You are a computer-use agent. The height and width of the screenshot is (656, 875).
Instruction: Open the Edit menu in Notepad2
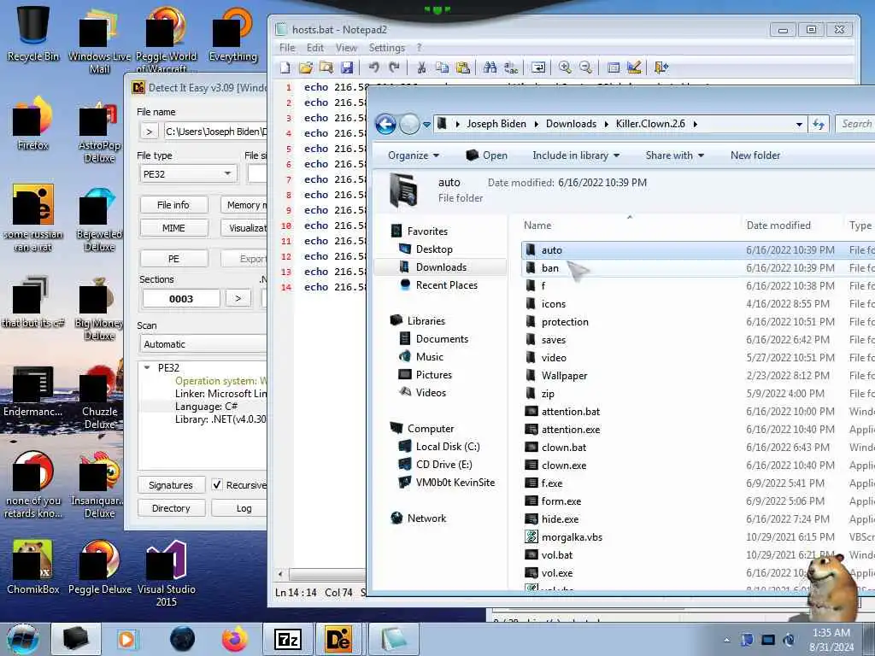coord(314,48)
